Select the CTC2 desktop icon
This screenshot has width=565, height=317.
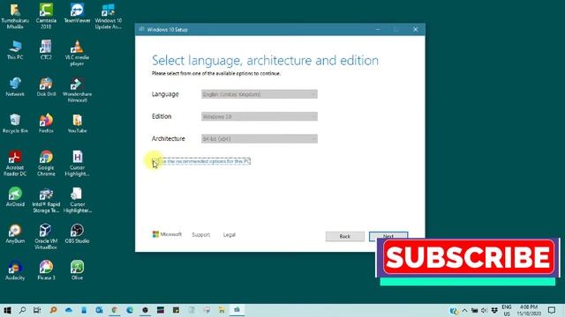pyautogui.click(x=46, y=50)
